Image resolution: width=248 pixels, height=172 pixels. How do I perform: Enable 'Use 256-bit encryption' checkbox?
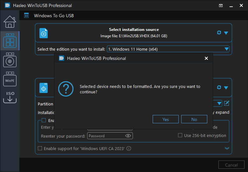pyautogui.click(x=180, y=135)
